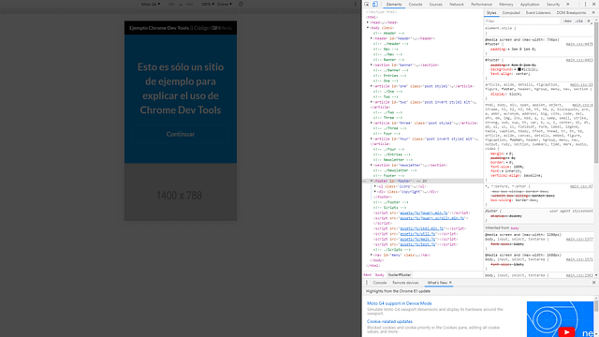Viewport: 599px width, 337px height.
Task: Open the Security tab
Action: click(553, 4)
